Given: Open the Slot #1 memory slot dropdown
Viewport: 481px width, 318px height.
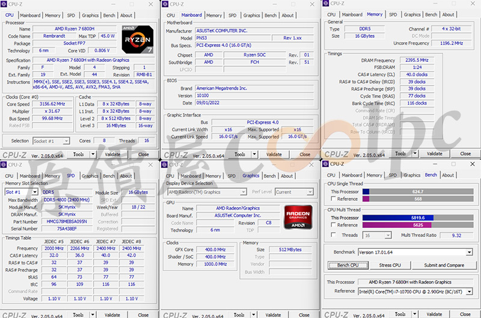Looking at the screenshot, I should click(35, 192).
